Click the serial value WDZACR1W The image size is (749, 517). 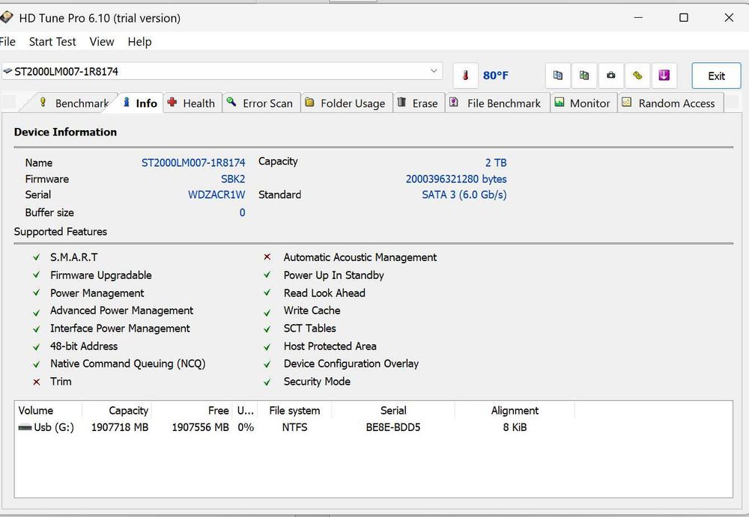click(216, 195)
